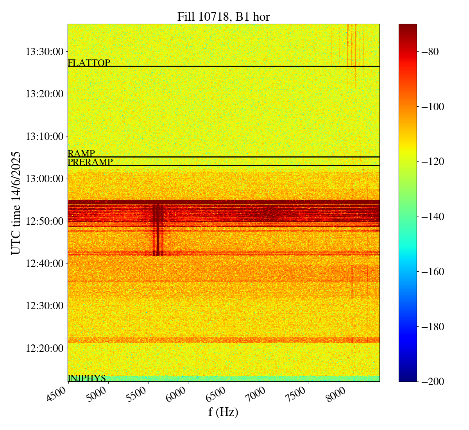Click the RAMP phase label
Image resolution: width=469 pixels, height=430 pixels.
tap(81, 153)
